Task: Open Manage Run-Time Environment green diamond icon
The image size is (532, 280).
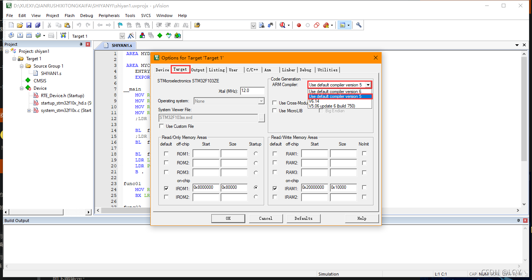Action: [x=160, y=35]
